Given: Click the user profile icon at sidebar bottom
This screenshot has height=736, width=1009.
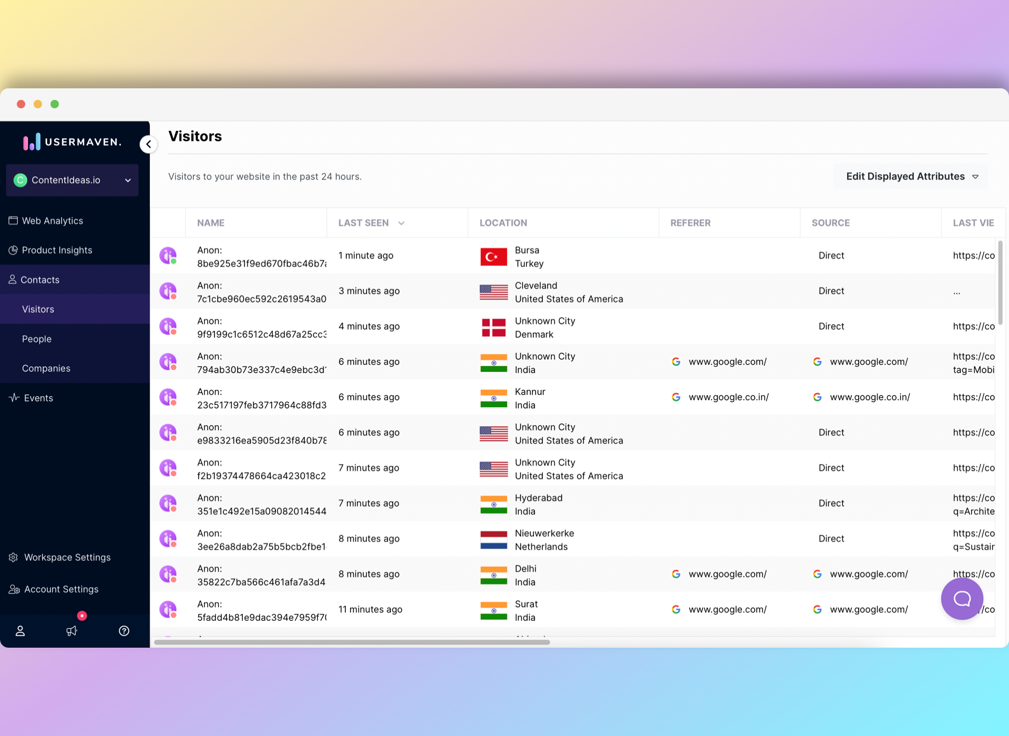Looking at the screenshot, I should tap(20, 631).
